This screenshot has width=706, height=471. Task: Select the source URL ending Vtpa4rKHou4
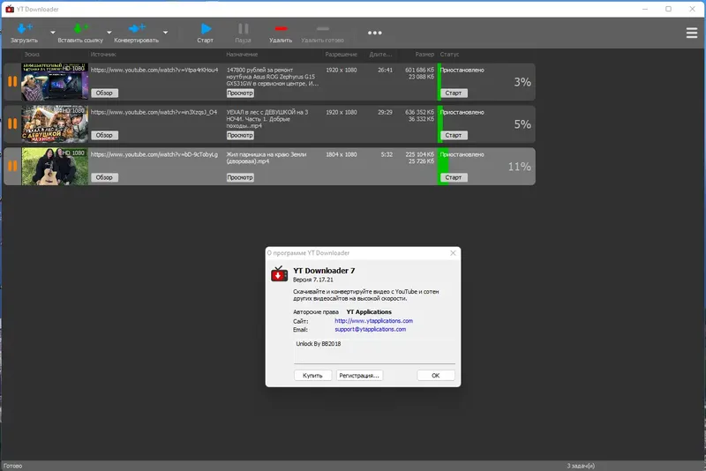(x=154, y=71)
